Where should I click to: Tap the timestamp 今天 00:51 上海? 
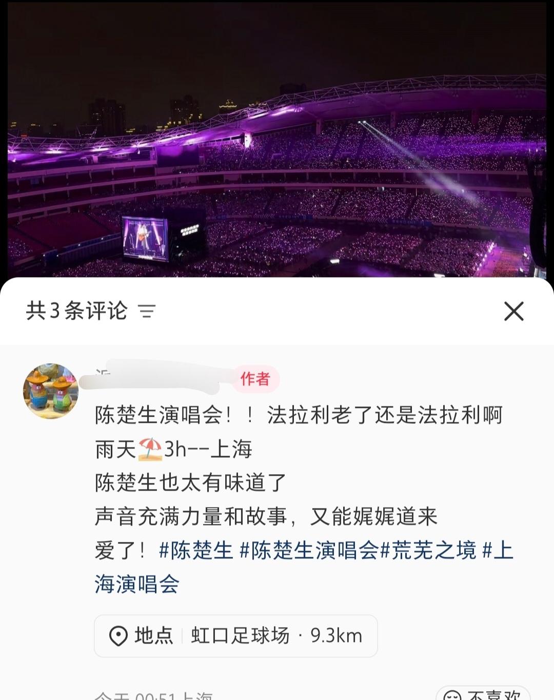153,696
